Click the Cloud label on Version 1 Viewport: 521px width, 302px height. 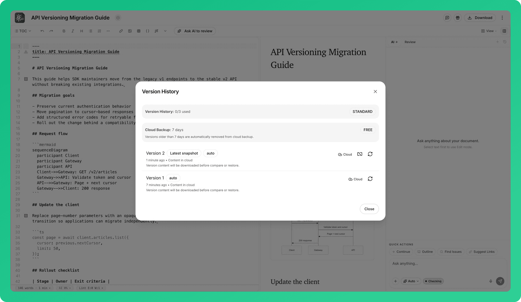pyautogui.click(x=355, y=179)
